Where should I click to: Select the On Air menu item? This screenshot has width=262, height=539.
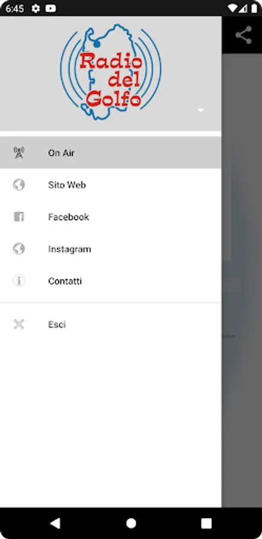pyautogui.click(x=111, y=153)
